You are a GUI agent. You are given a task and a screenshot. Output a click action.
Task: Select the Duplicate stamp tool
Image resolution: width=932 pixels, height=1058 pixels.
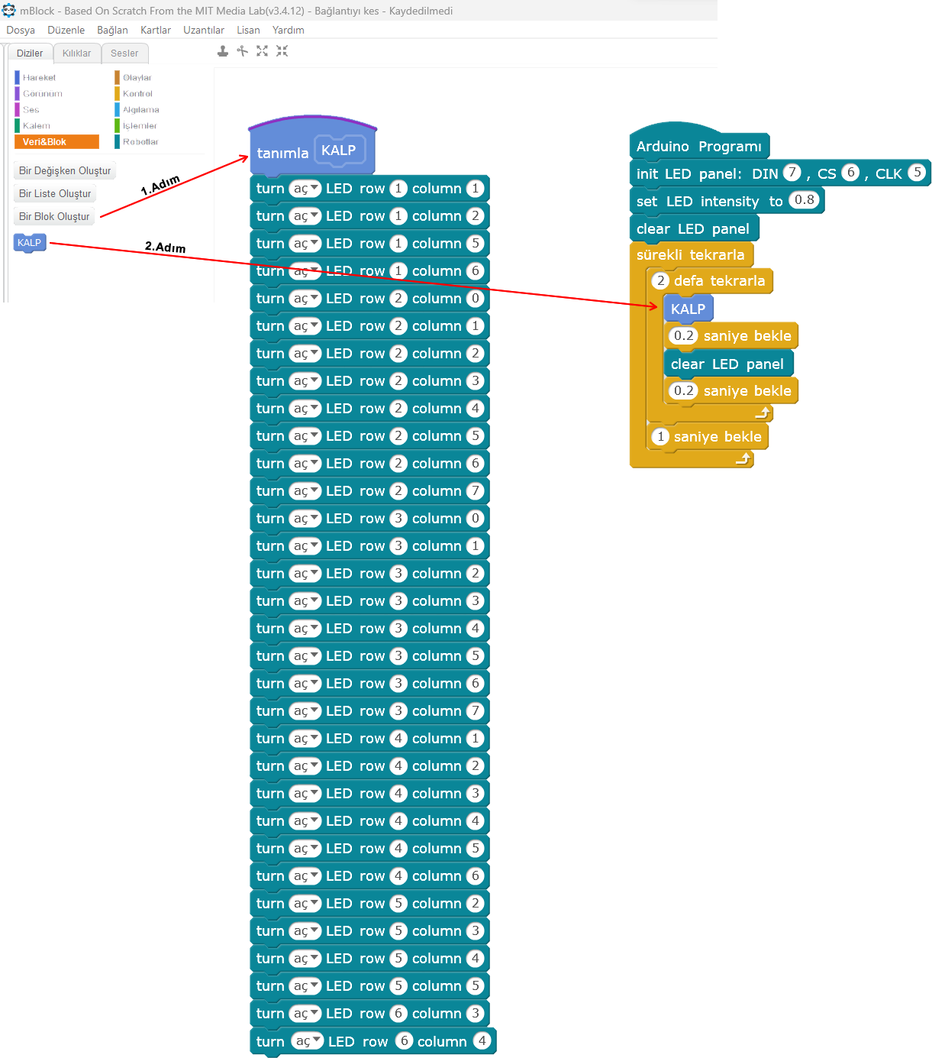222,51
